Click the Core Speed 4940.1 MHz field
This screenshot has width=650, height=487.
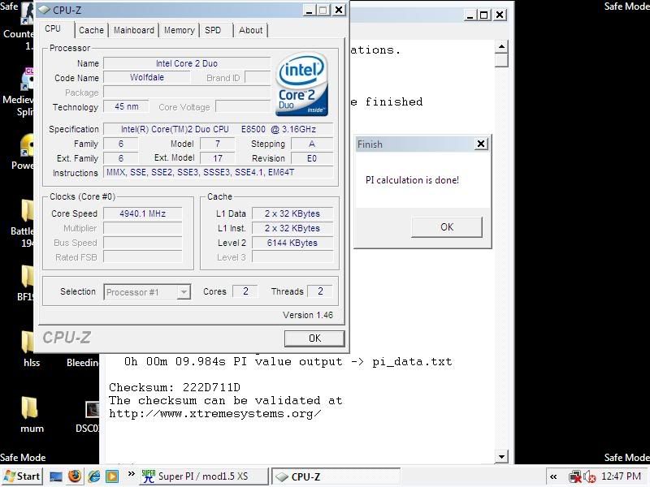click(143, 213)
